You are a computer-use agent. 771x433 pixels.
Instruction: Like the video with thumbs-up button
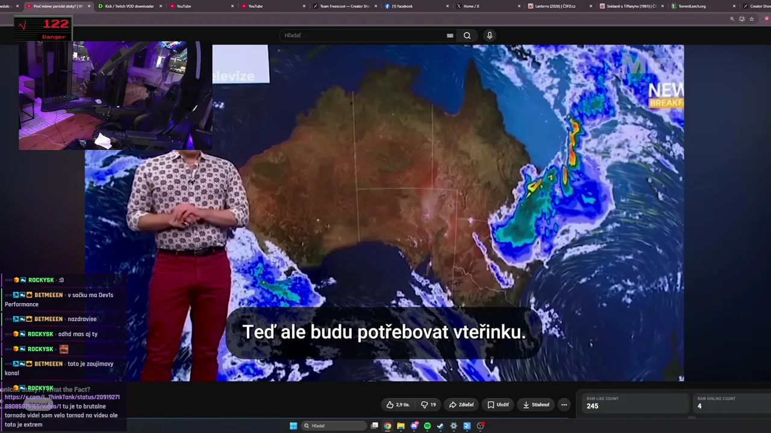[x=398, y=405]
